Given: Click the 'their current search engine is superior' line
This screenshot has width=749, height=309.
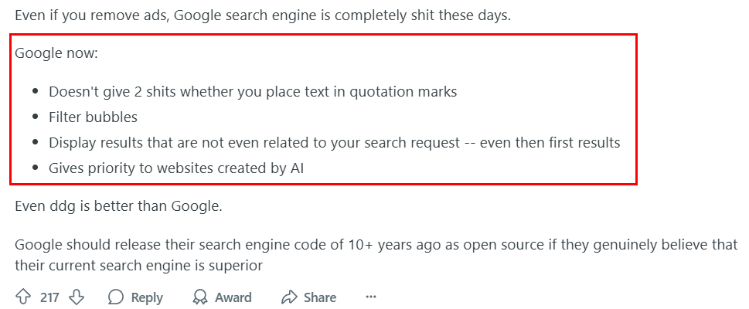Looking at the screenshot, I should tap(139, 265).
